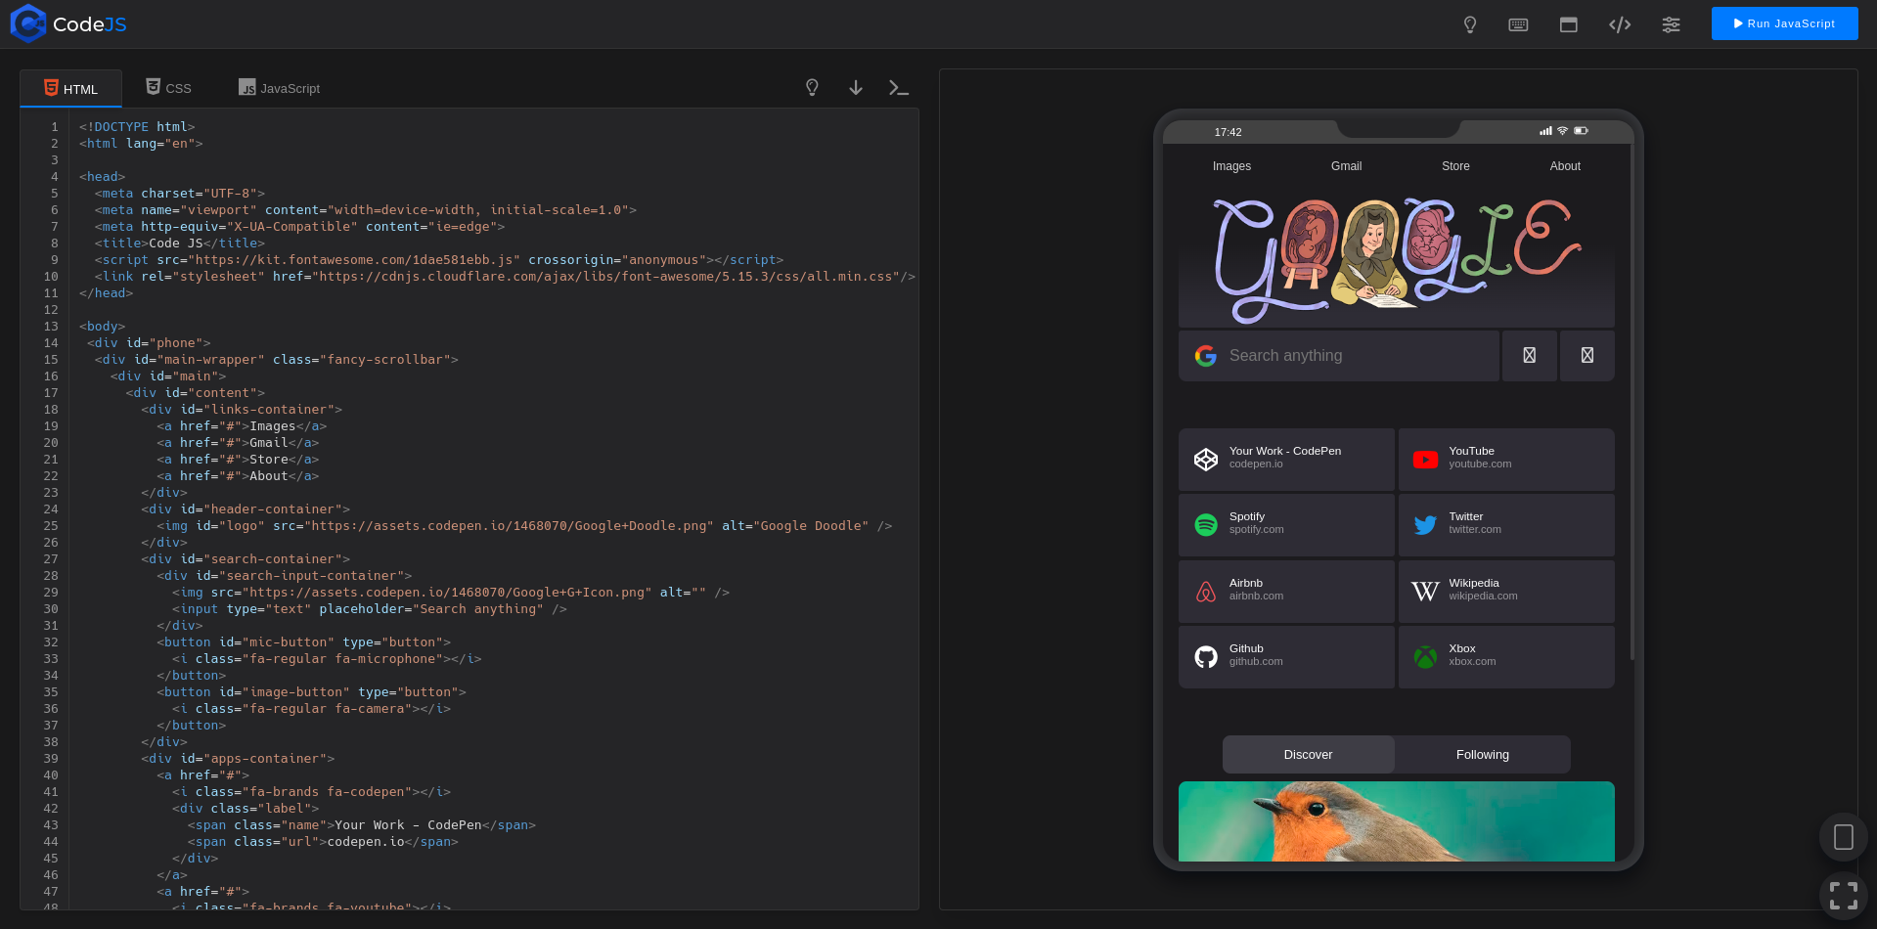This screenshot has height=929, width=1877.
Task: Open keyboard shortcuts icon in header
Action: [x=1518, y=24]
